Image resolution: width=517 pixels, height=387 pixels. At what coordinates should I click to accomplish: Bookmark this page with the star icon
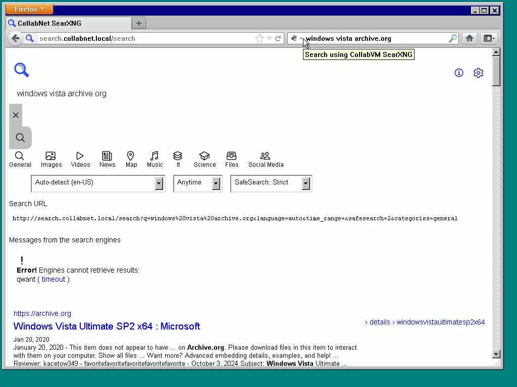[260, 38]
